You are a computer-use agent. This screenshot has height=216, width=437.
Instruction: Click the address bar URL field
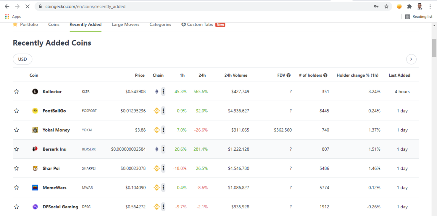click(x=204, y=7)
